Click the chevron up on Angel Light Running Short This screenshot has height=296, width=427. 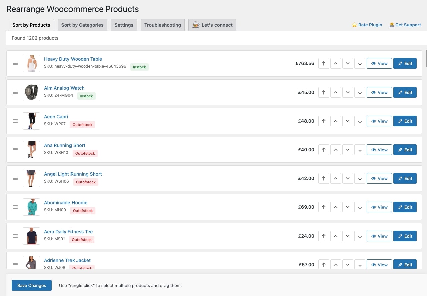pyautogui.click(x=335, y=178)
